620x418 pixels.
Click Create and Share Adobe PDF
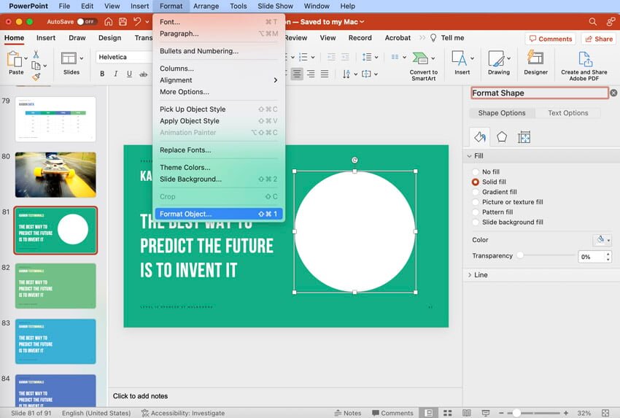pyautogui.click(x=584, y=59)
